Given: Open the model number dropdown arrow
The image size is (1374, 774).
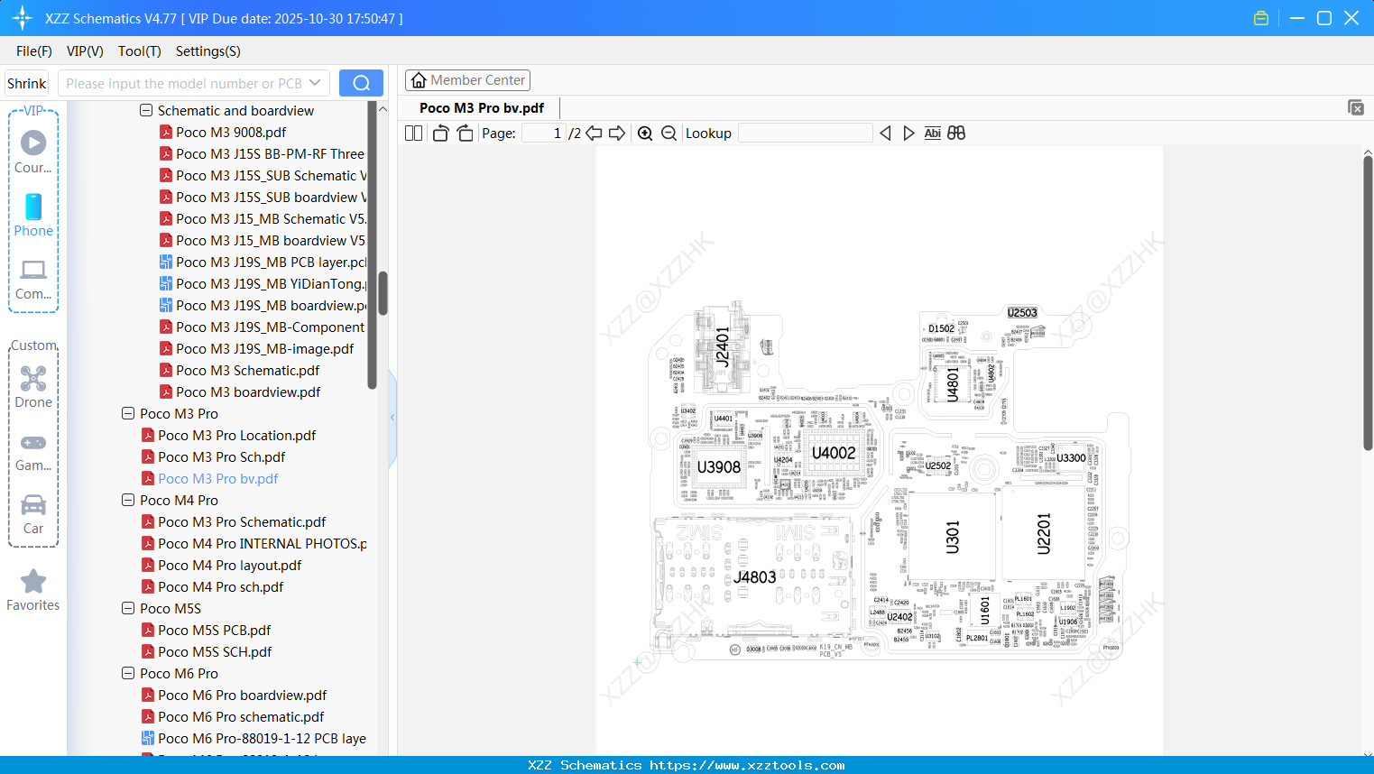Looking at the screenshot, I should coord(315,83).
